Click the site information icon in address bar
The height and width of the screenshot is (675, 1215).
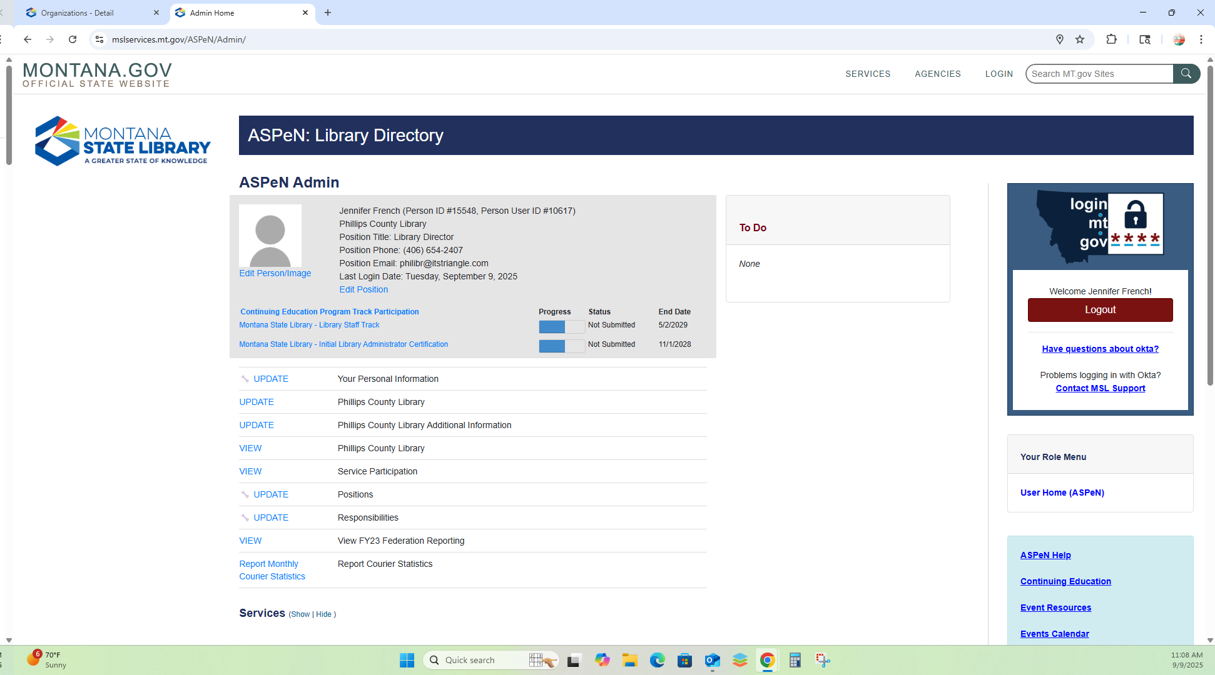point(99,39)
